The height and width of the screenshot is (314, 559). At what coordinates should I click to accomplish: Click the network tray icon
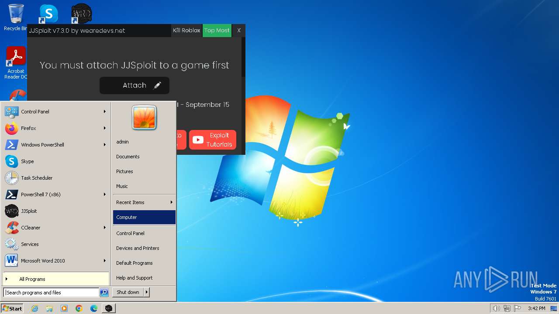[x=507, y=308]
